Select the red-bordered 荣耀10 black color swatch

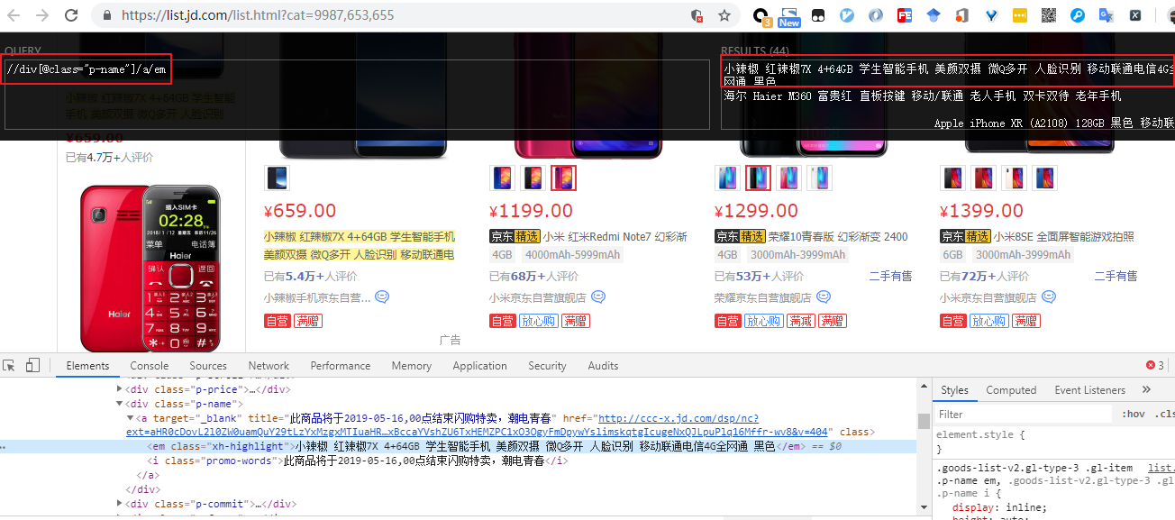click(759, 178)
